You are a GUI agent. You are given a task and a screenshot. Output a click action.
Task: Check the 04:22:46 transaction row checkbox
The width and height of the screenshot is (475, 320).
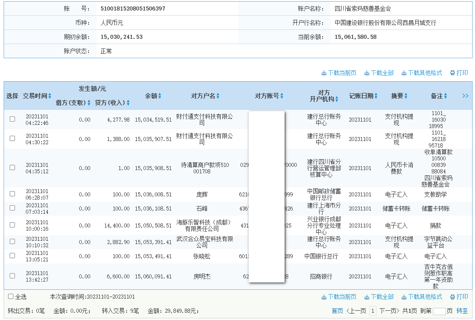(13, 119)
